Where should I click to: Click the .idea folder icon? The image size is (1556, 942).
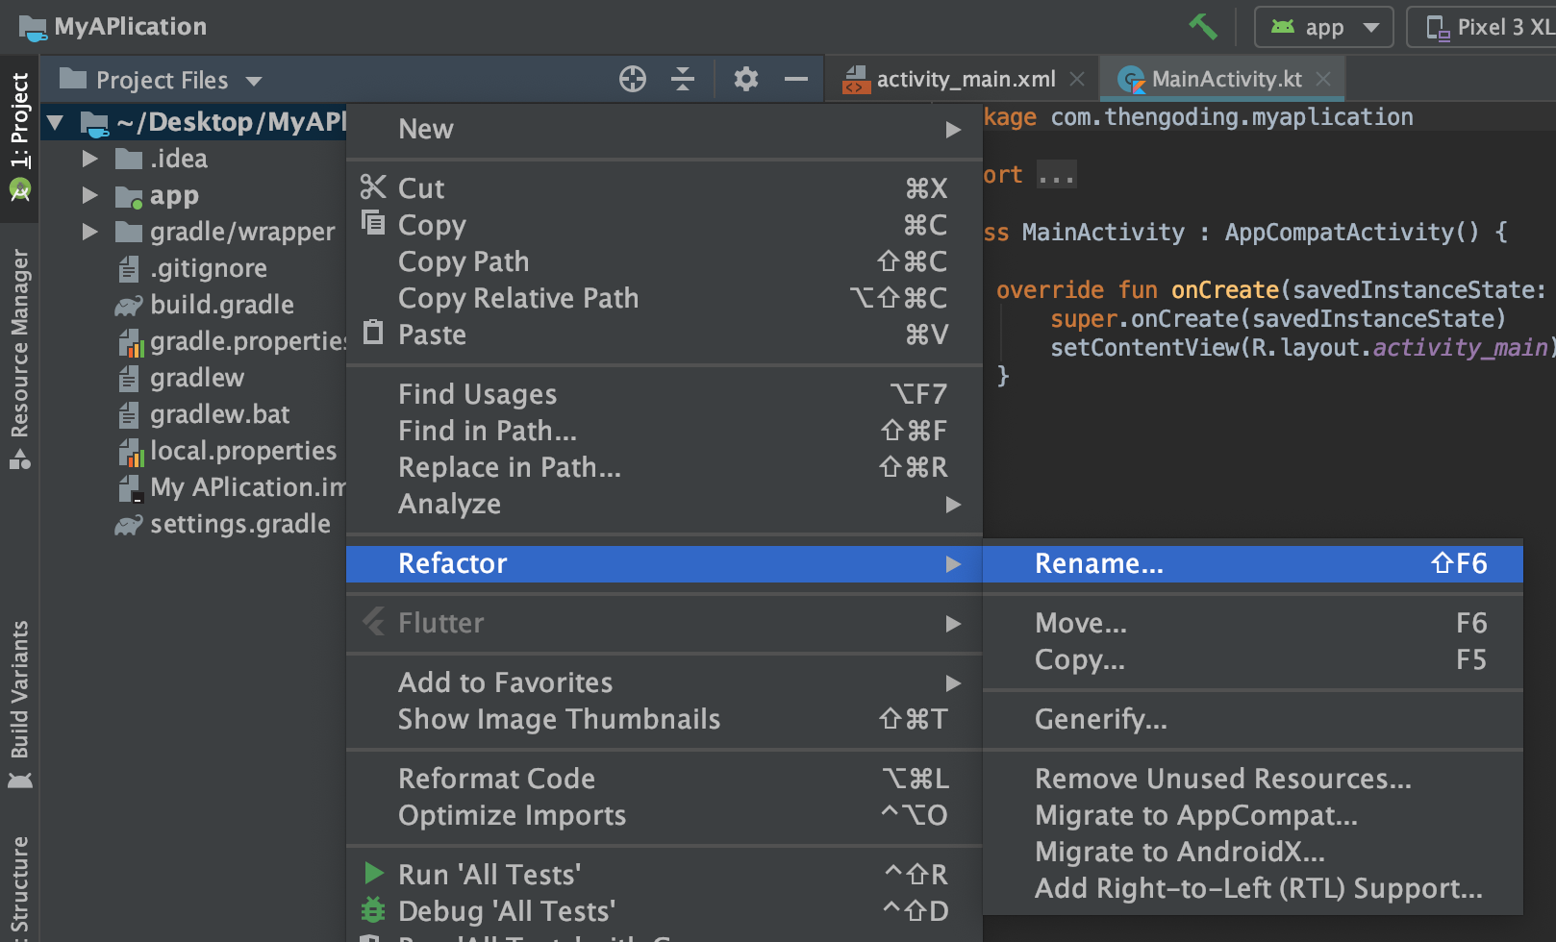click(x=129, y=159)
